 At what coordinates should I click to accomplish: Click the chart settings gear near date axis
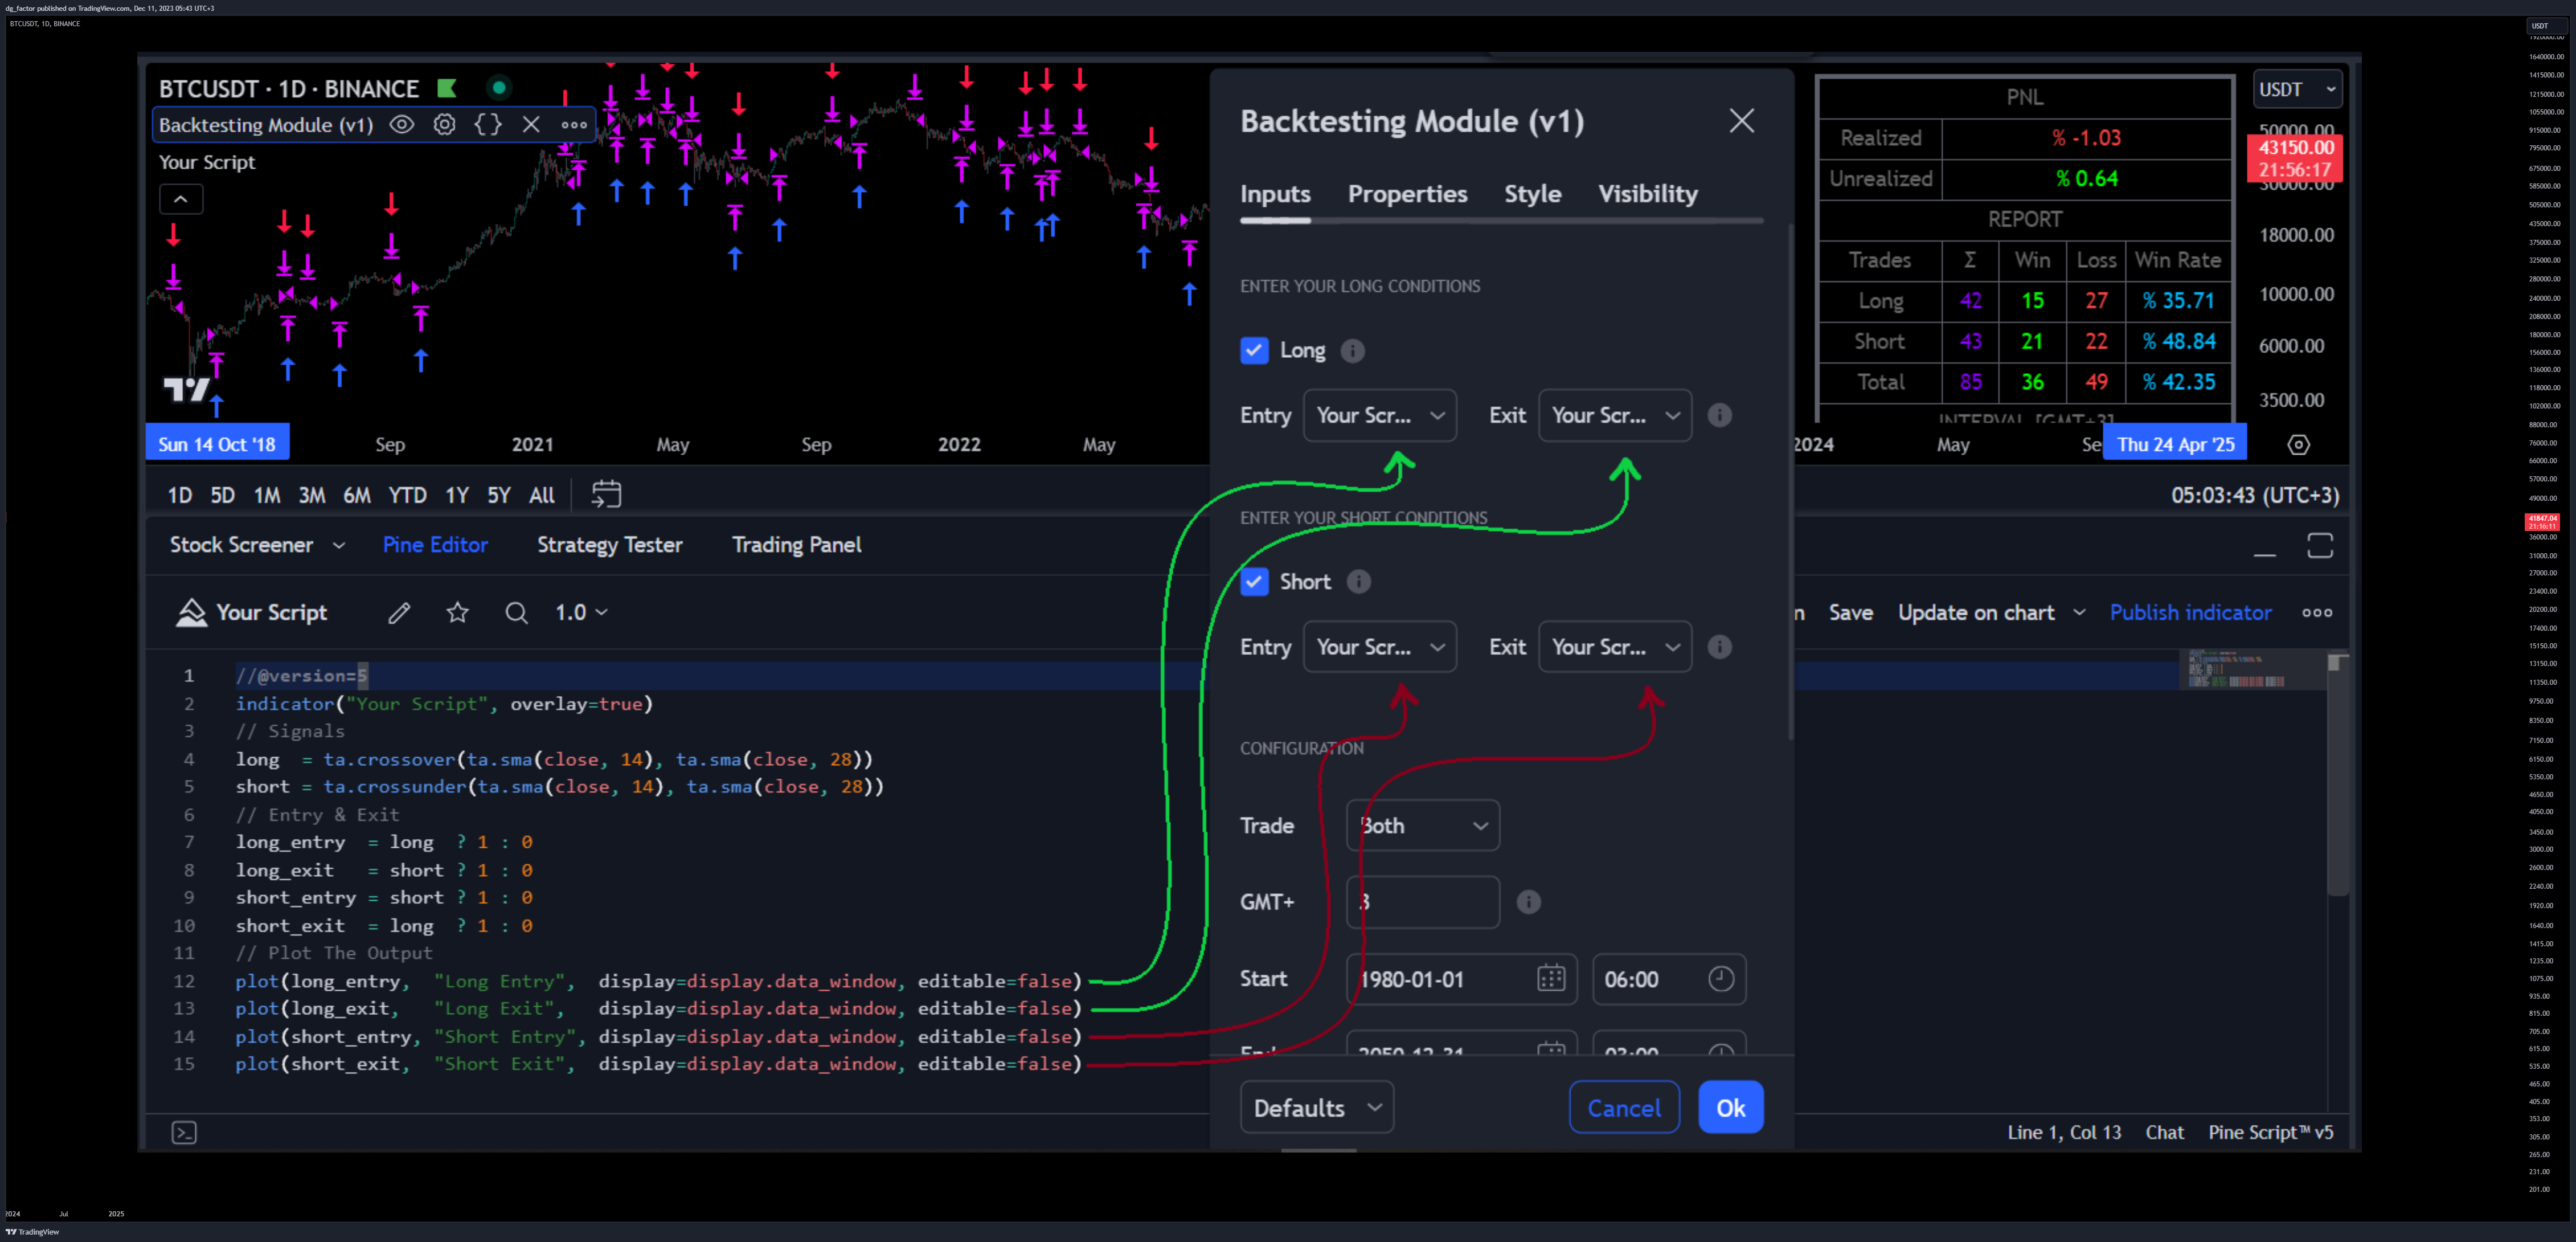2299,445
